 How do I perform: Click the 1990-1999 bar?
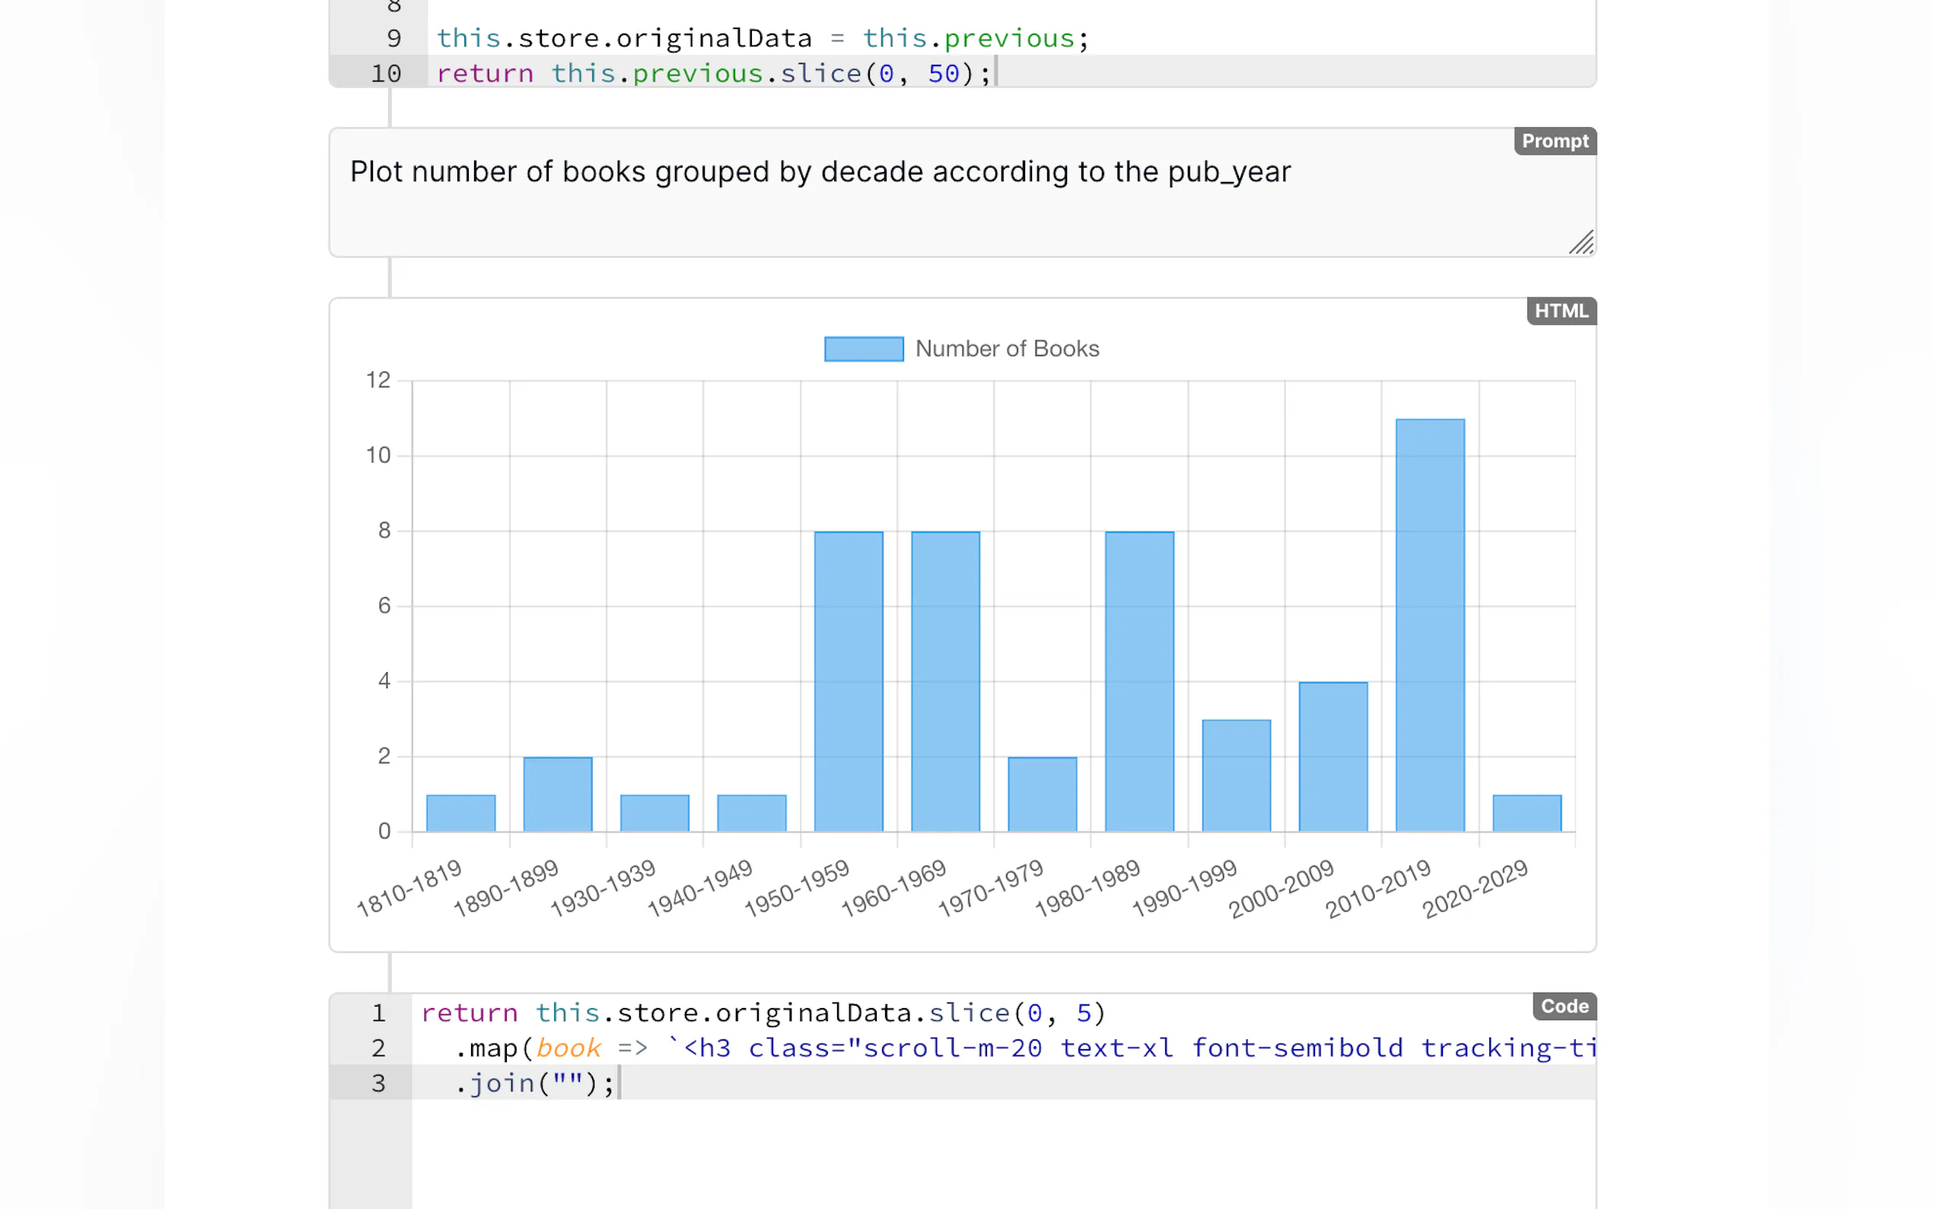click(x=1235, y=775)
